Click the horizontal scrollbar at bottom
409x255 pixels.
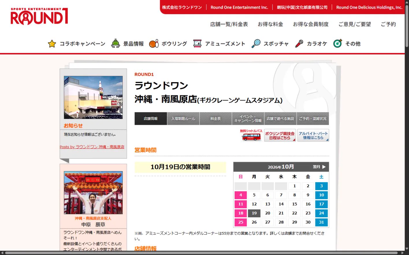202,253
